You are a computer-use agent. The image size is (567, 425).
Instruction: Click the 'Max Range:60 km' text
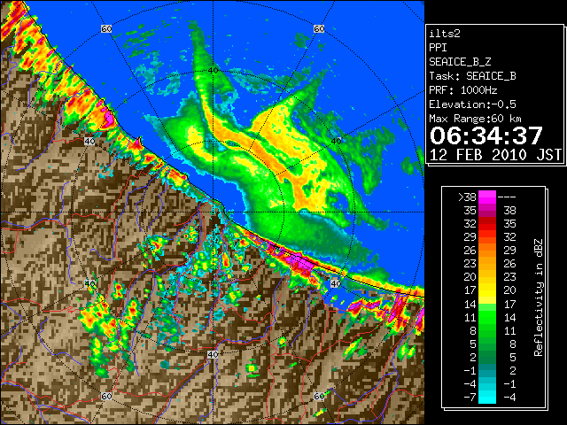click(475, 119)
